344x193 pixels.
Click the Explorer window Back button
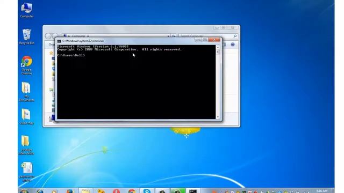pos(48,36)
